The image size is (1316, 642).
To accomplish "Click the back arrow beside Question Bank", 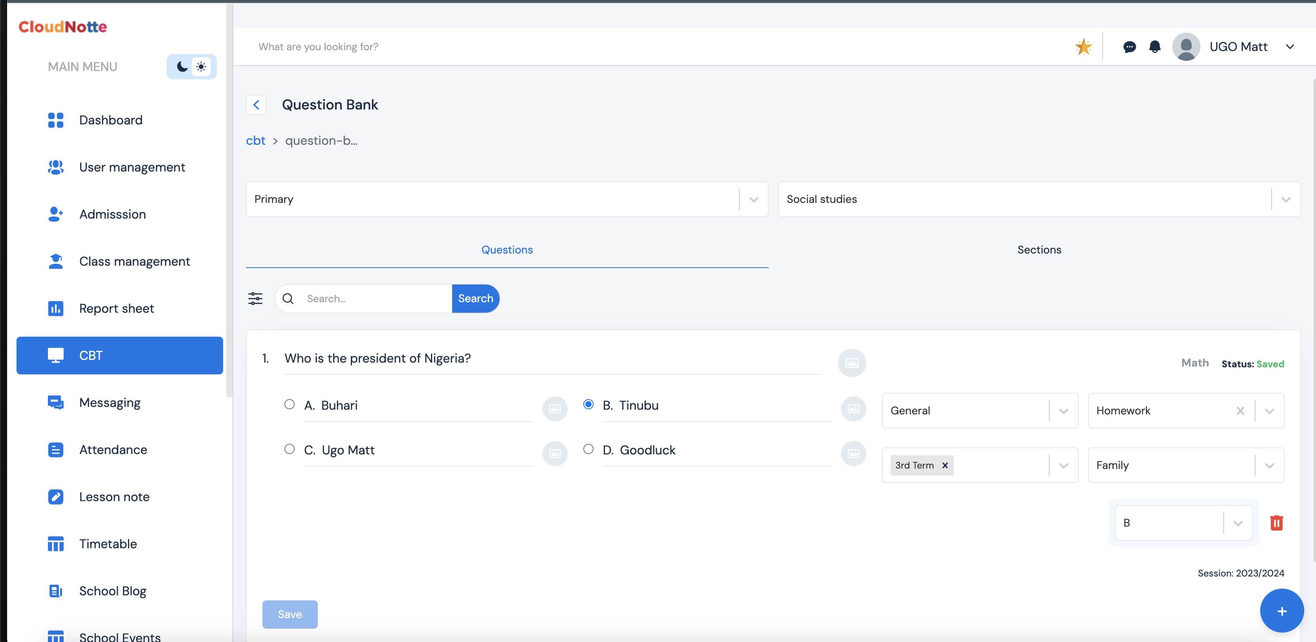I will point(256,105).
